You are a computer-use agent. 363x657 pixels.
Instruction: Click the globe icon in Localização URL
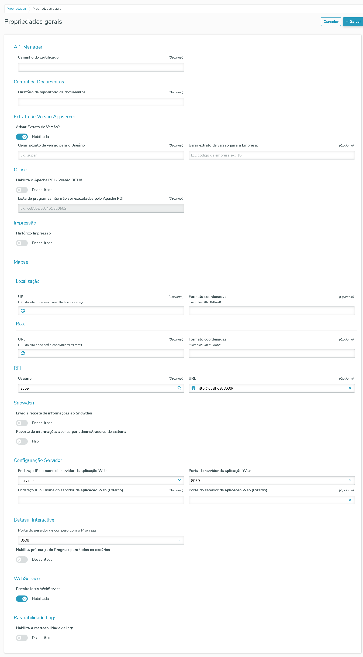tap(23, 311)
